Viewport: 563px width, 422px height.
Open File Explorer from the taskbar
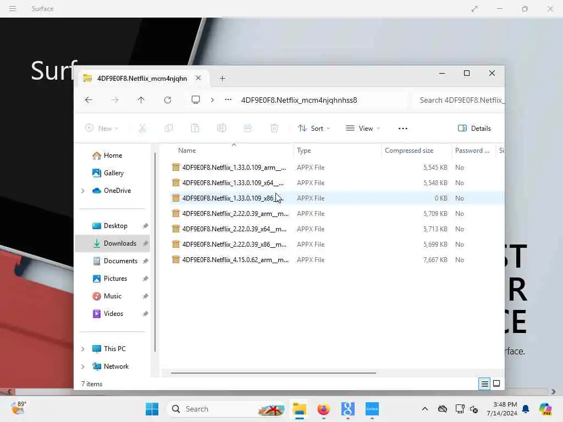[x=299, y=409]
